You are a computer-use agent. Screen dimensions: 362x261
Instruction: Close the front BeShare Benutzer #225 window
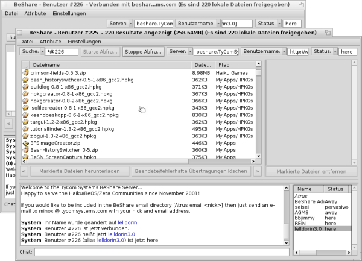click(x=20, y=32)
